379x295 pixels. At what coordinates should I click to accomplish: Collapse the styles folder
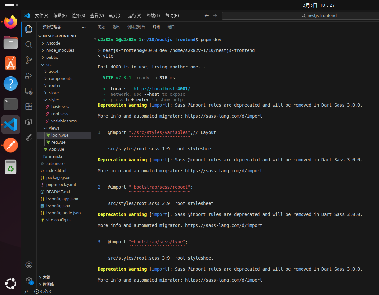54,100
